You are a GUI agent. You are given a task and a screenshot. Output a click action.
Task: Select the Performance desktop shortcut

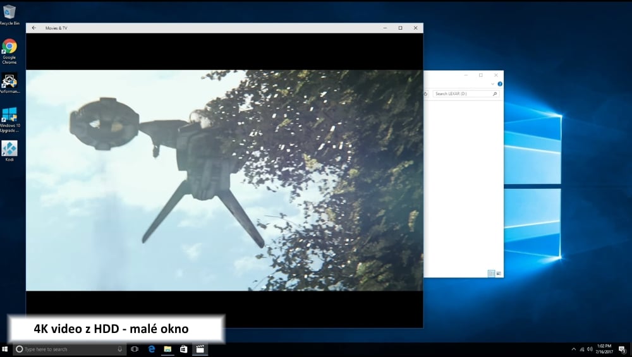coord(9,83)
